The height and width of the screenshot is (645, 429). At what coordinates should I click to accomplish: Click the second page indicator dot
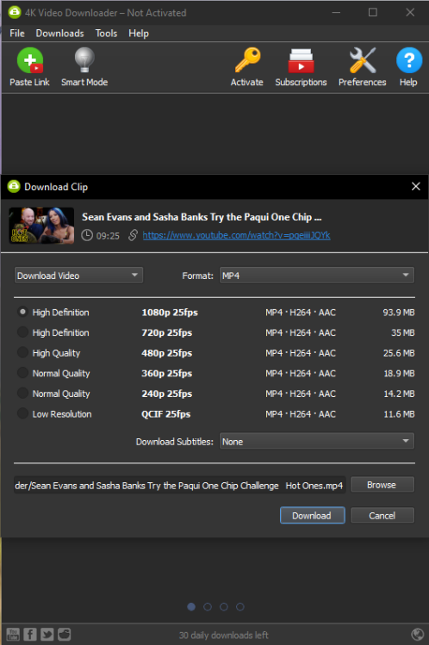pyautogui.click(x=208, y=606)
